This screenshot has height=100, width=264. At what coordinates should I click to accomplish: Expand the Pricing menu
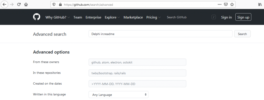[153, 17]
